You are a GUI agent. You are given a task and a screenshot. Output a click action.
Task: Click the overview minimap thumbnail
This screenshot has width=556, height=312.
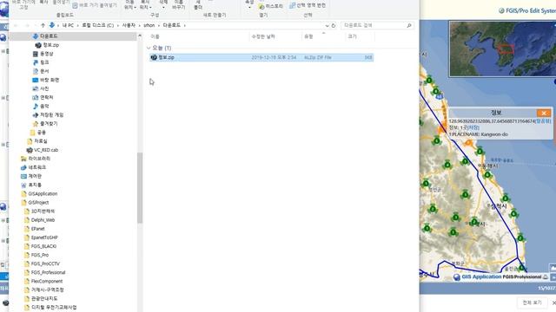pyautogui.click(x=502, y=49)
